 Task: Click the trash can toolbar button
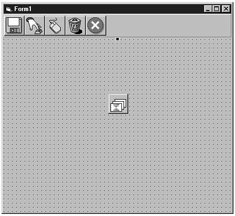tap(75, 25)
